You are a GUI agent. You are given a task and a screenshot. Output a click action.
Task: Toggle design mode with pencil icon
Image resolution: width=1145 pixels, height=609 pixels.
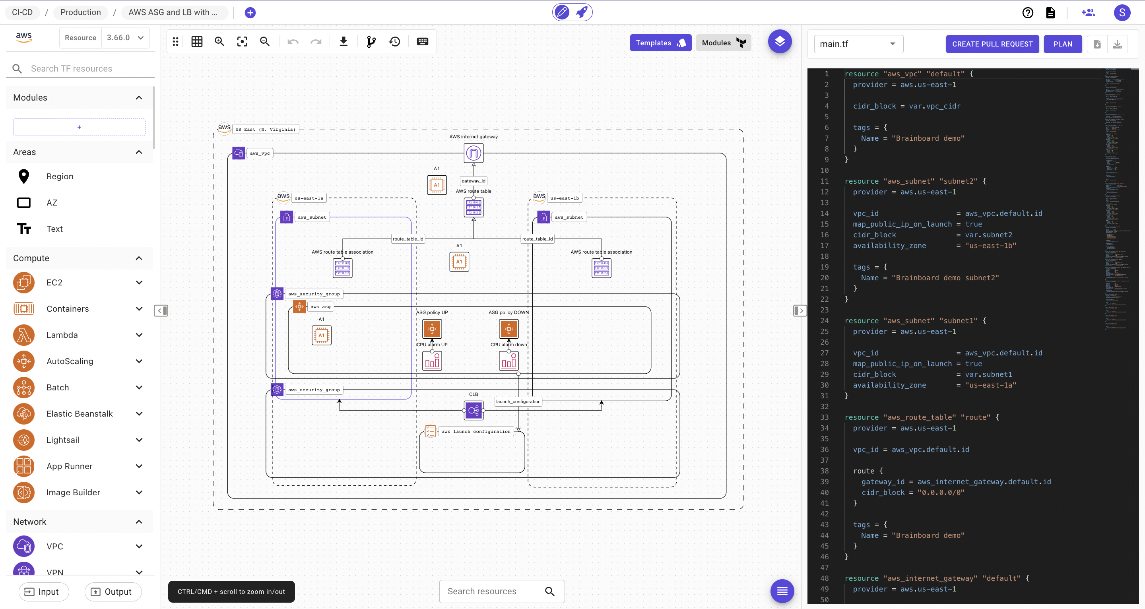[561, 12]
